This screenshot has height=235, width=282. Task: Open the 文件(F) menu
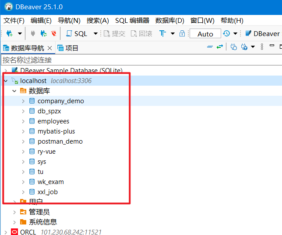(14, 21)
